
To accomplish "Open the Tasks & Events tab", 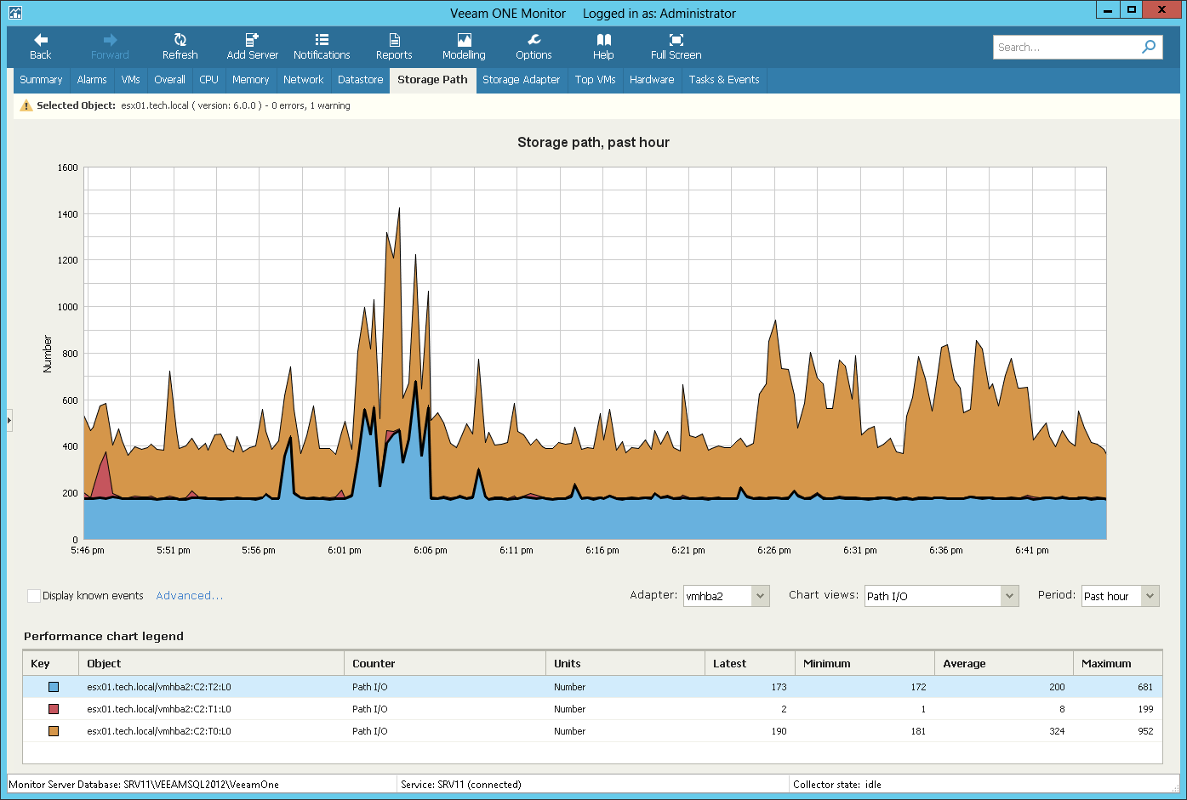I will (x=724, y=80).
